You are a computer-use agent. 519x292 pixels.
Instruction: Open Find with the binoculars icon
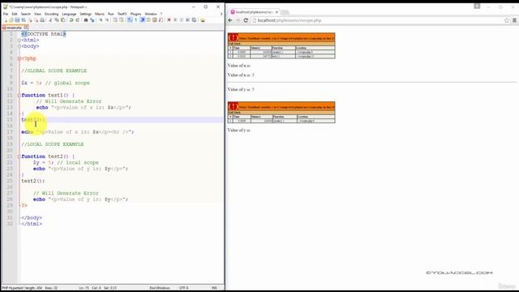pos(86,20)
